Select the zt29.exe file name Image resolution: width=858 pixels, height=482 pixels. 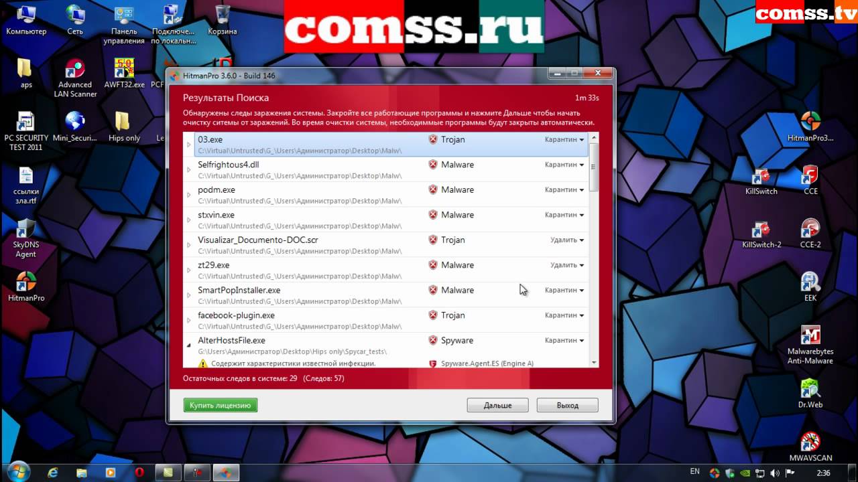click(x=214, y=265)
